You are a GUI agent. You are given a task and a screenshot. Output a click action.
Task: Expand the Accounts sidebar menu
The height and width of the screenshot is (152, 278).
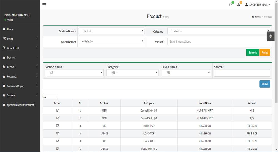pos(20,76)
